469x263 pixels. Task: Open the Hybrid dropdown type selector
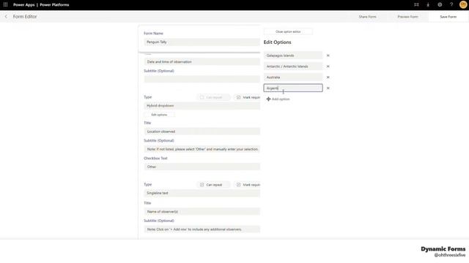pos(202,105)
